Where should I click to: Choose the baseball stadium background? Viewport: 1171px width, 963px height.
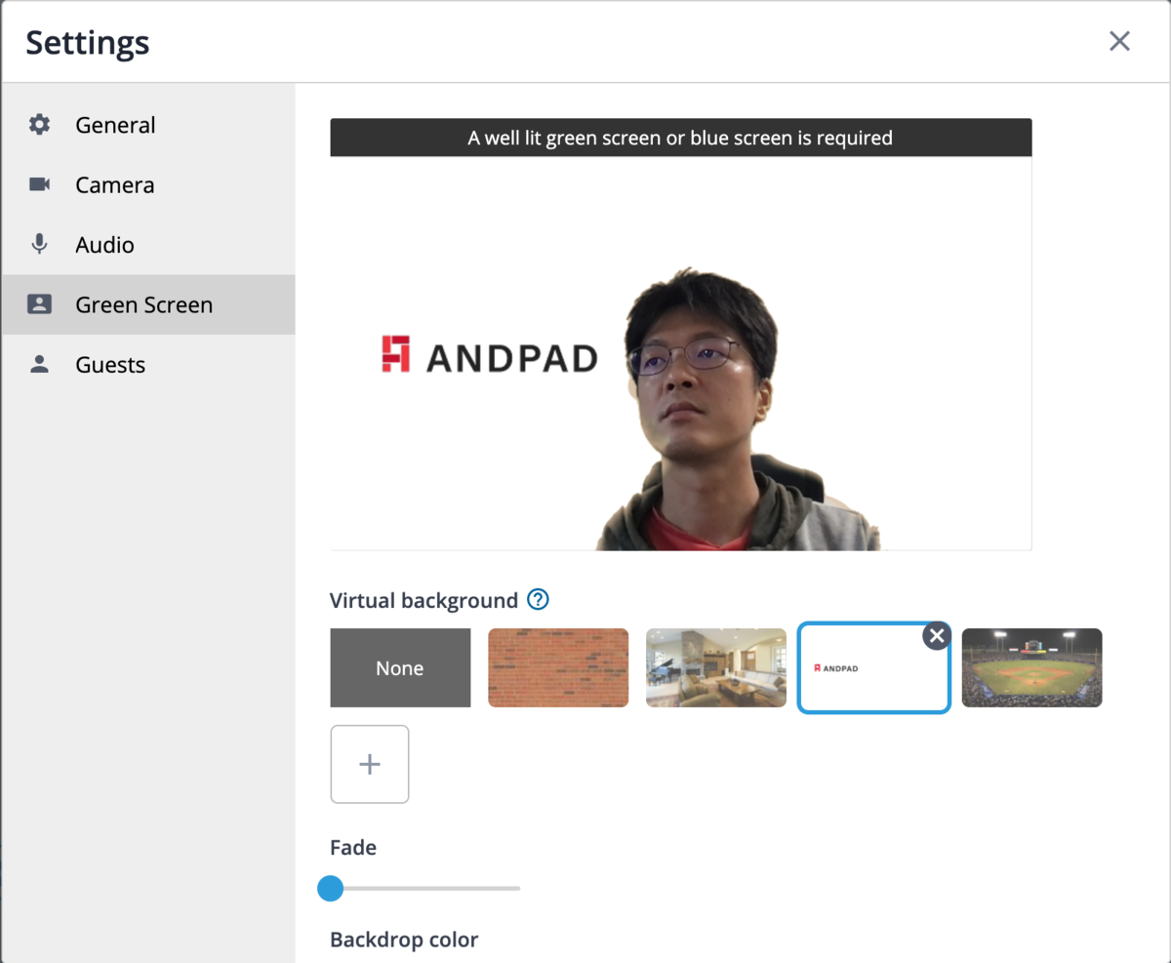coord(1031,667)
